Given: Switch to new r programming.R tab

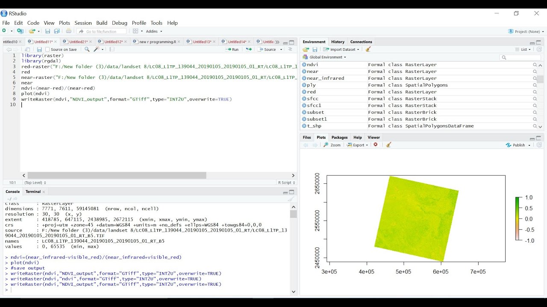Looking at the screenshot, I should [158, 42].
